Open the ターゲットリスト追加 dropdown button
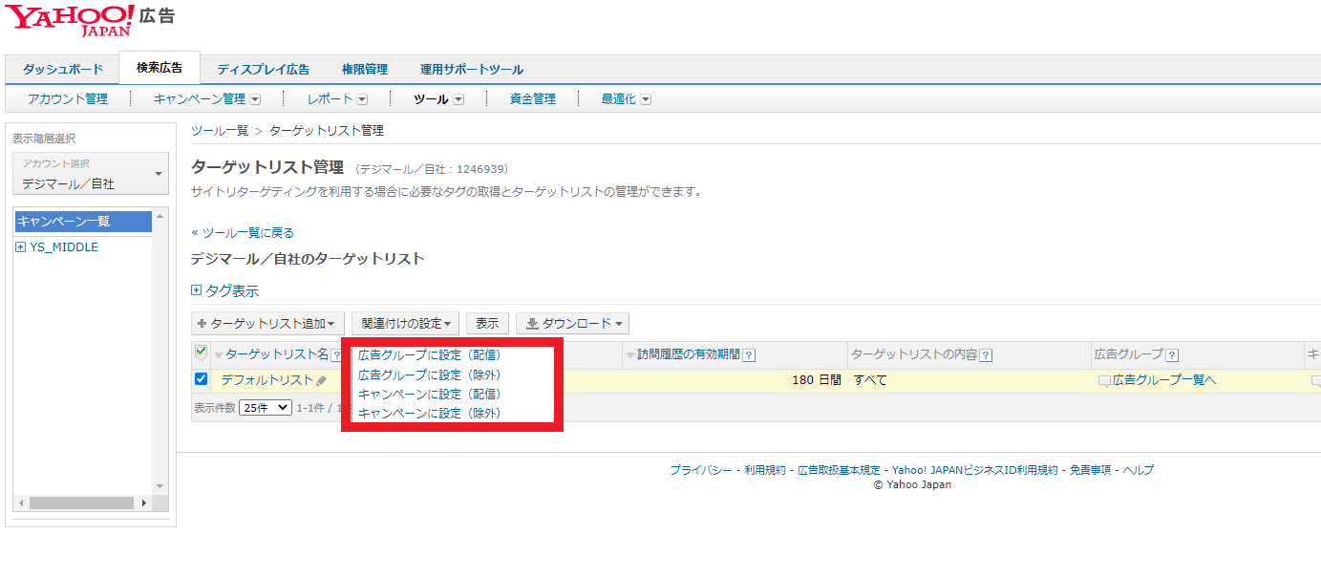The image size is (1321, 578). [x=267, y=324]
